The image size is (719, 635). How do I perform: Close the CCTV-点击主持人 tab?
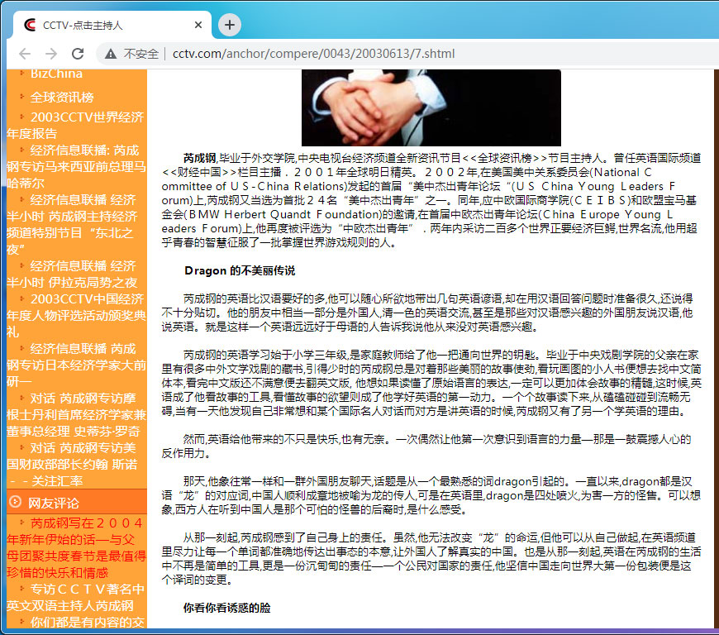[198, 25]
